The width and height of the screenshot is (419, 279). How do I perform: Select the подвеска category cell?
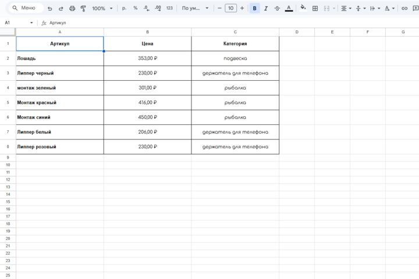coord(235,59)
